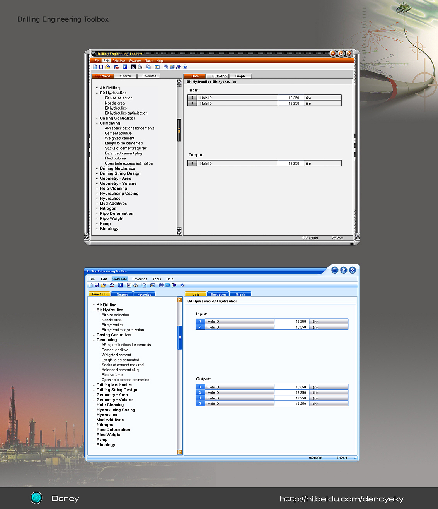
Task: Select Fluid volume in bottom blue window tree
Action: coord(112,375)
